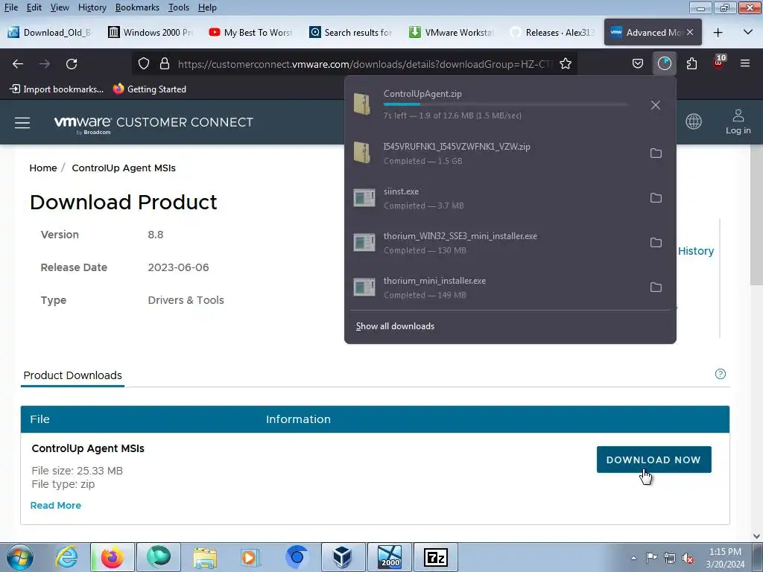Click the uBlock extension icon with badge 10
Viewport: 763px width, 572px height.
point(719,63)
